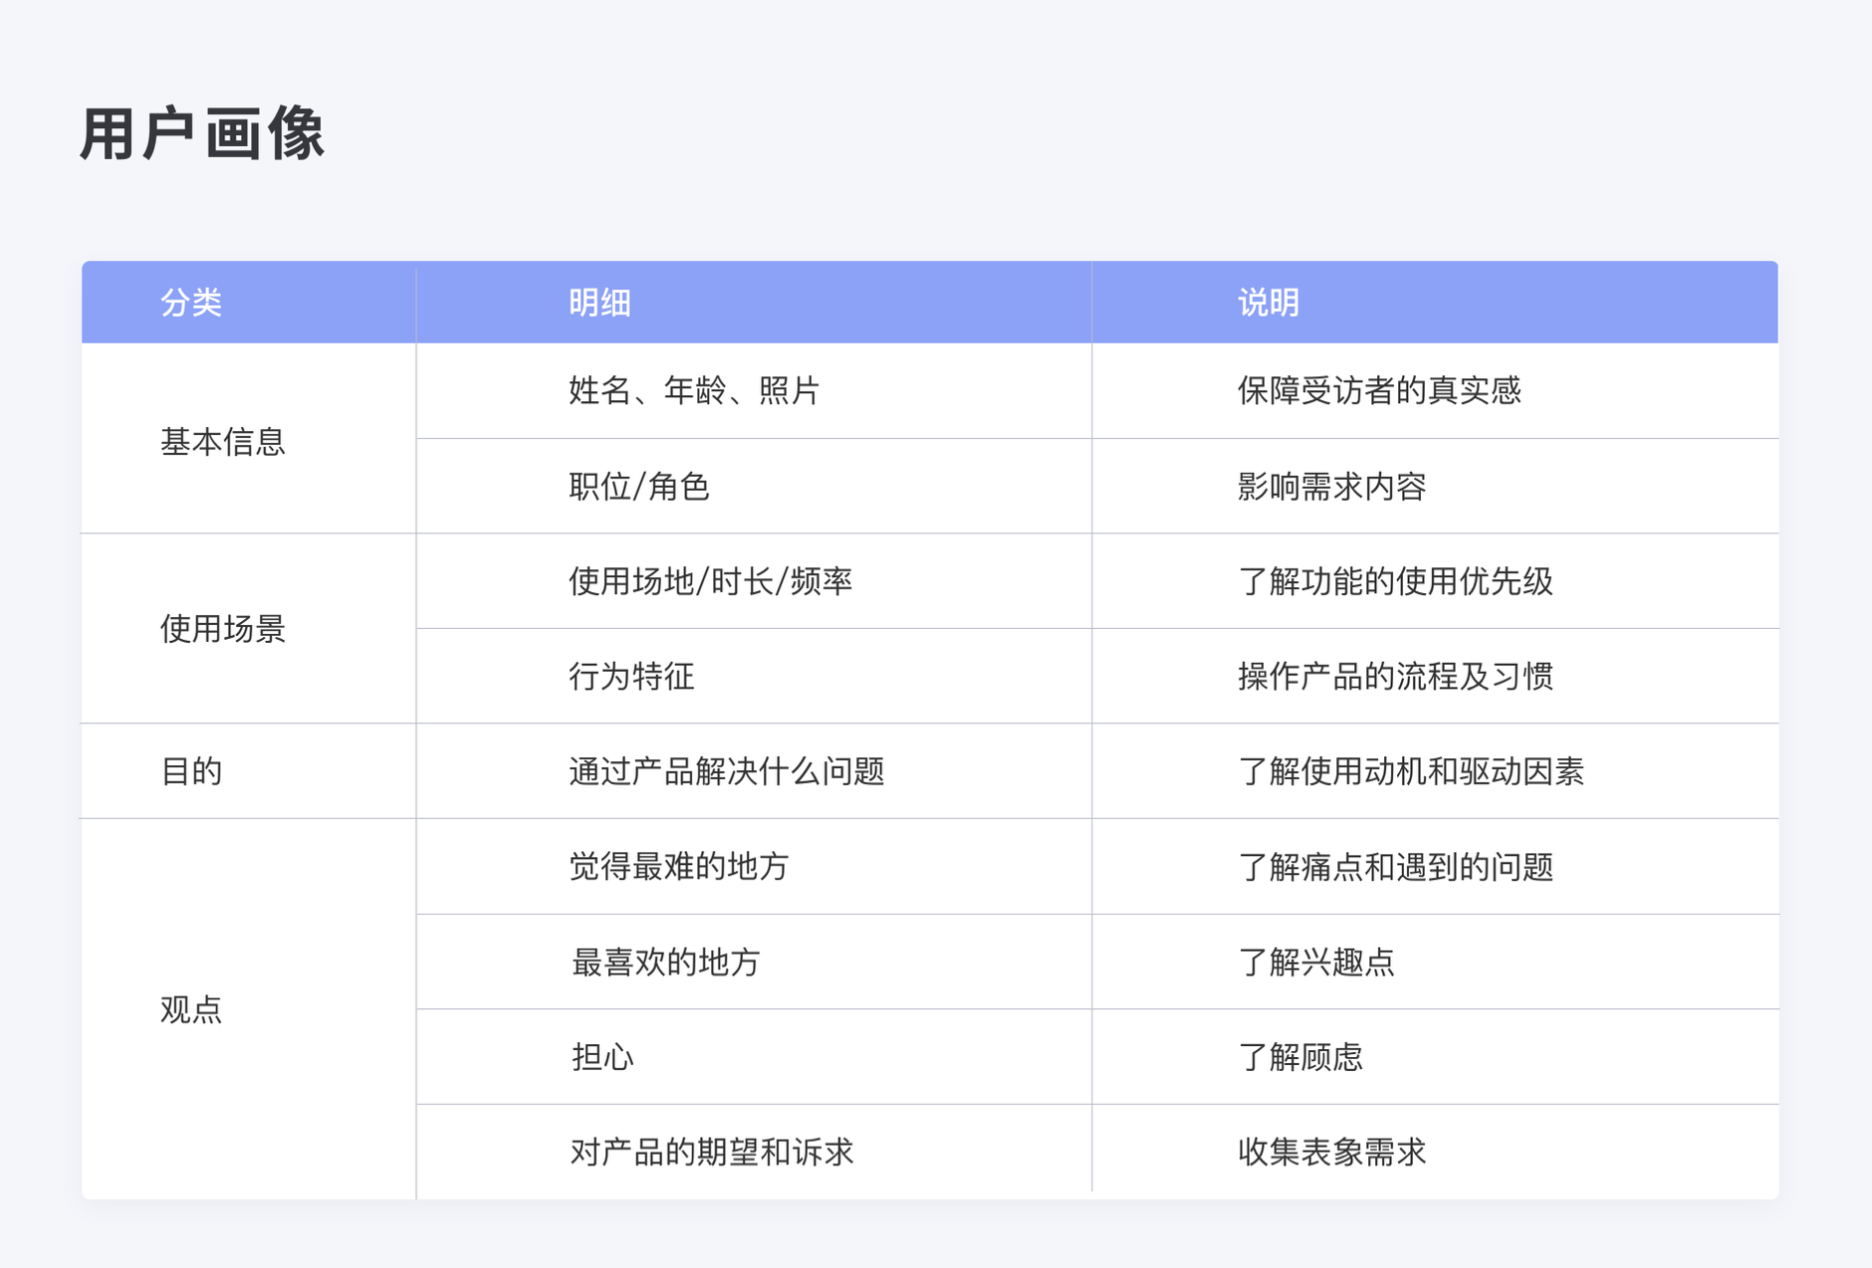Select the 分类 column header

click(x=191, y=303)
